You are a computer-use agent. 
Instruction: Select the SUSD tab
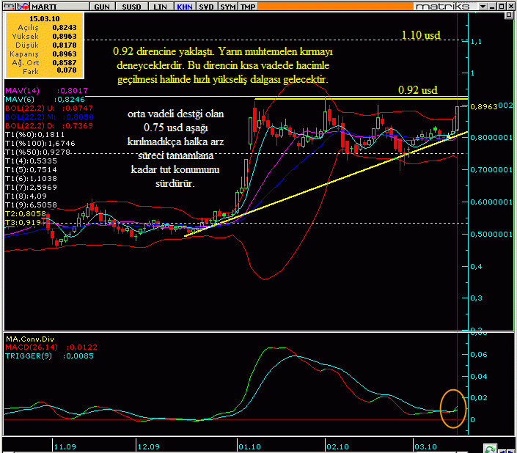pyautogui.click(x=133, y=6)
